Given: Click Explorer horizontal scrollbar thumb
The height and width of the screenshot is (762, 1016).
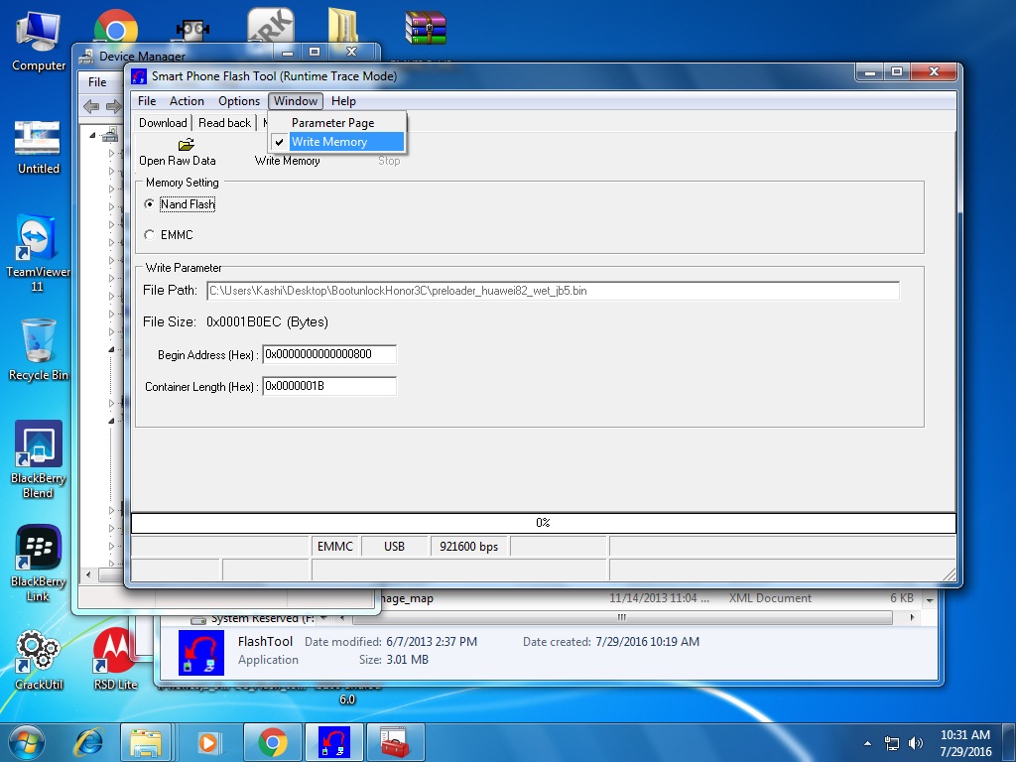Looking at the screenshot, I should coord(621,617).
